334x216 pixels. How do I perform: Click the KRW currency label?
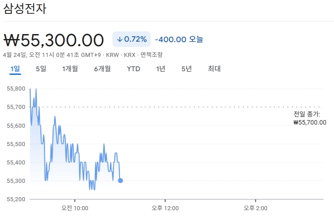click(112, 55)
